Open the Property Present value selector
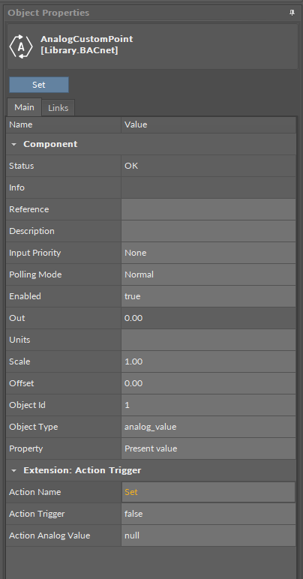 [208, 448]
